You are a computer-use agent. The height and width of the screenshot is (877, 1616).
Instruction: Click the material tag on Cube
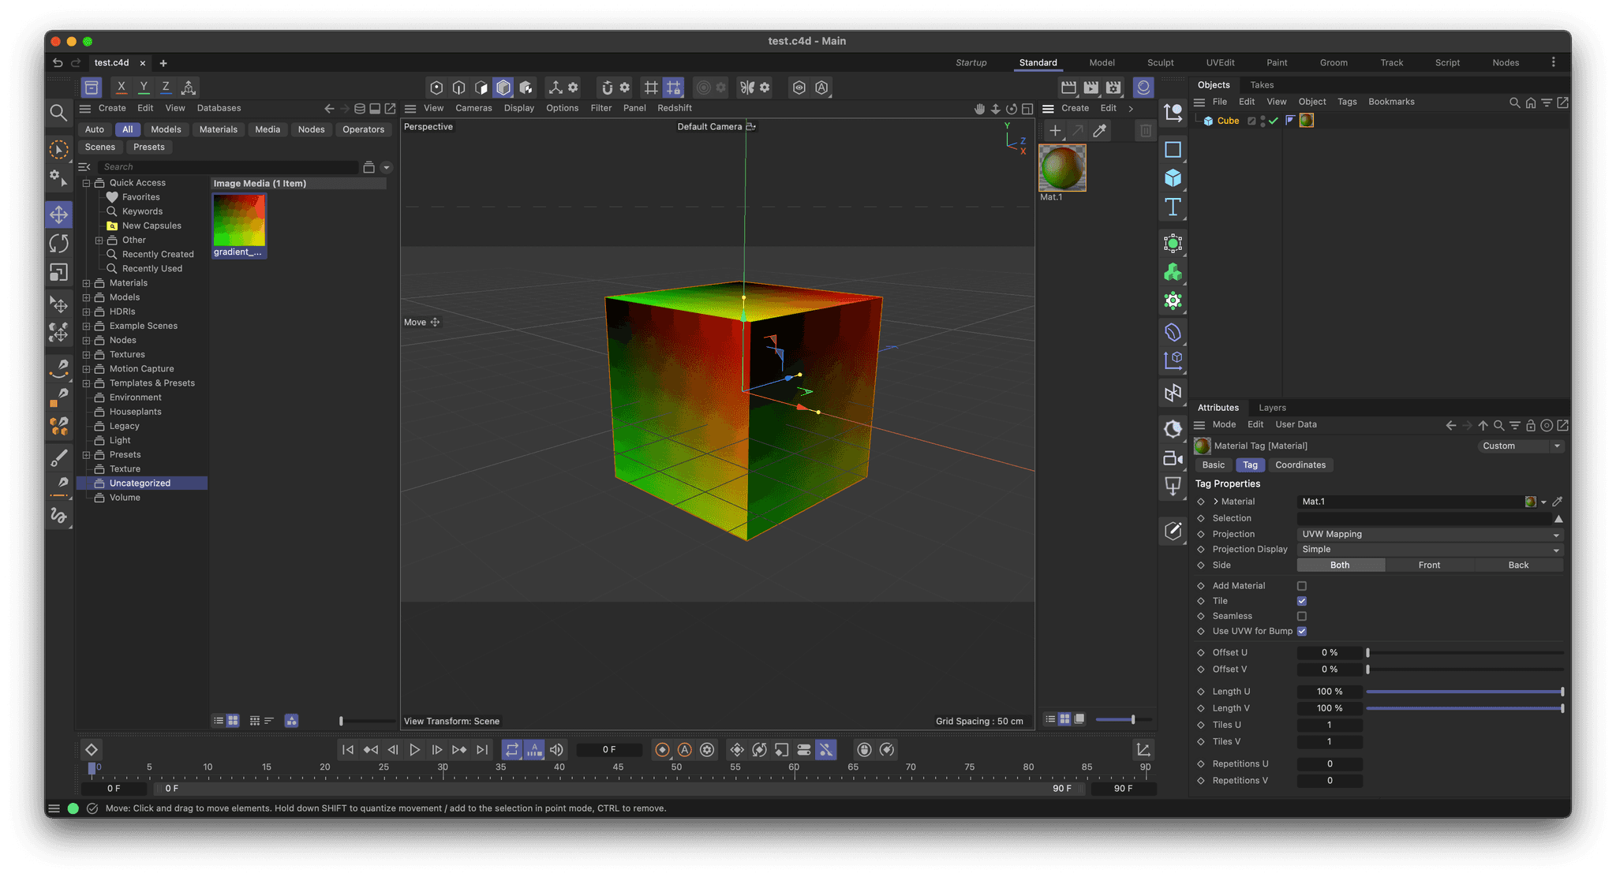click(x=1307, y=121)
